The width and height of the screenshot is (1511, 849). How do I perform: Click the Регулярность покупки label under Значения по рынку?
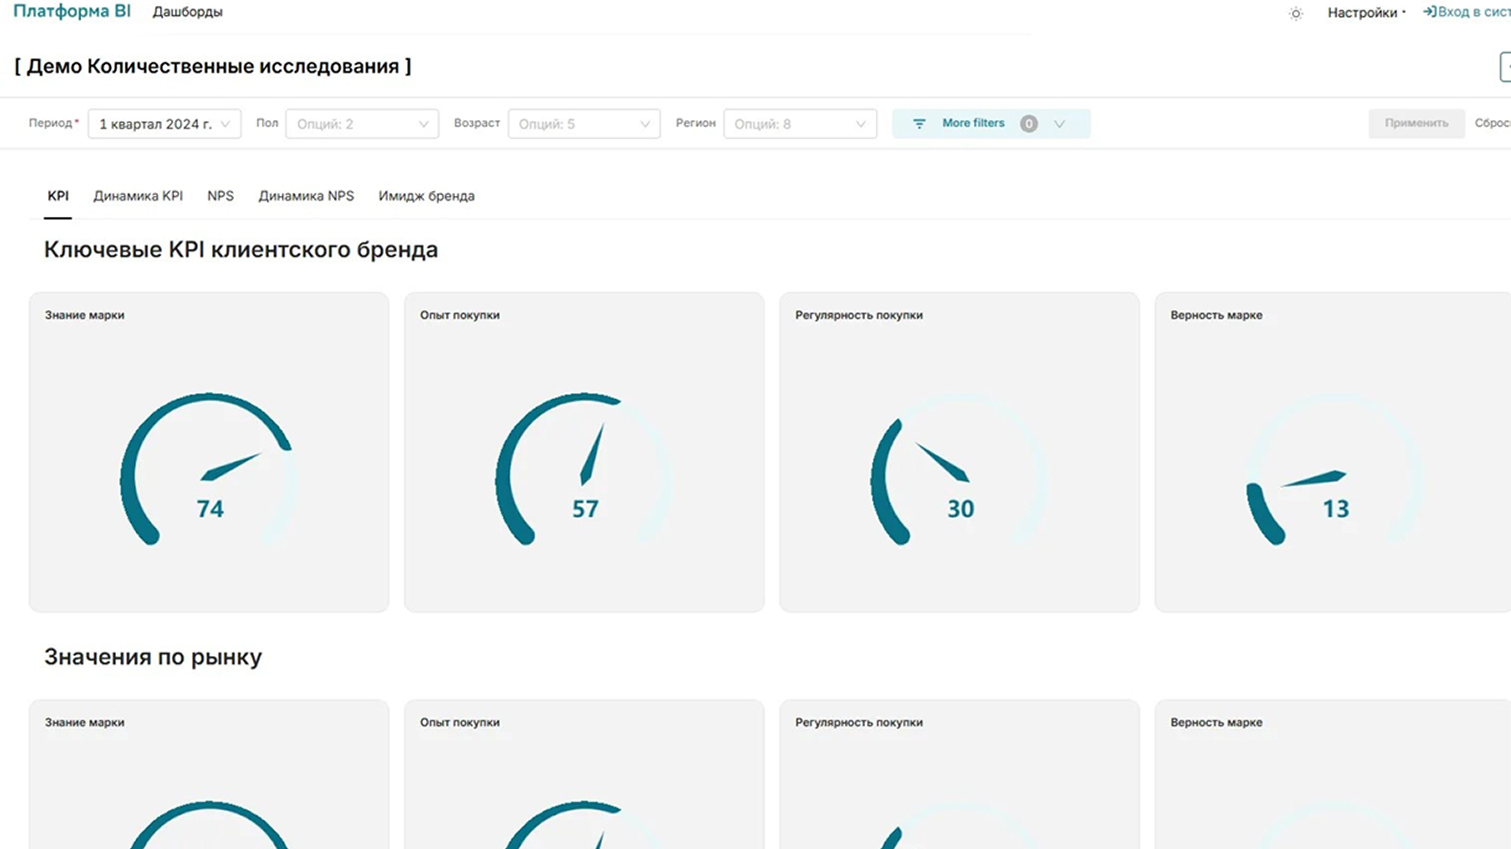click(859, 722)
